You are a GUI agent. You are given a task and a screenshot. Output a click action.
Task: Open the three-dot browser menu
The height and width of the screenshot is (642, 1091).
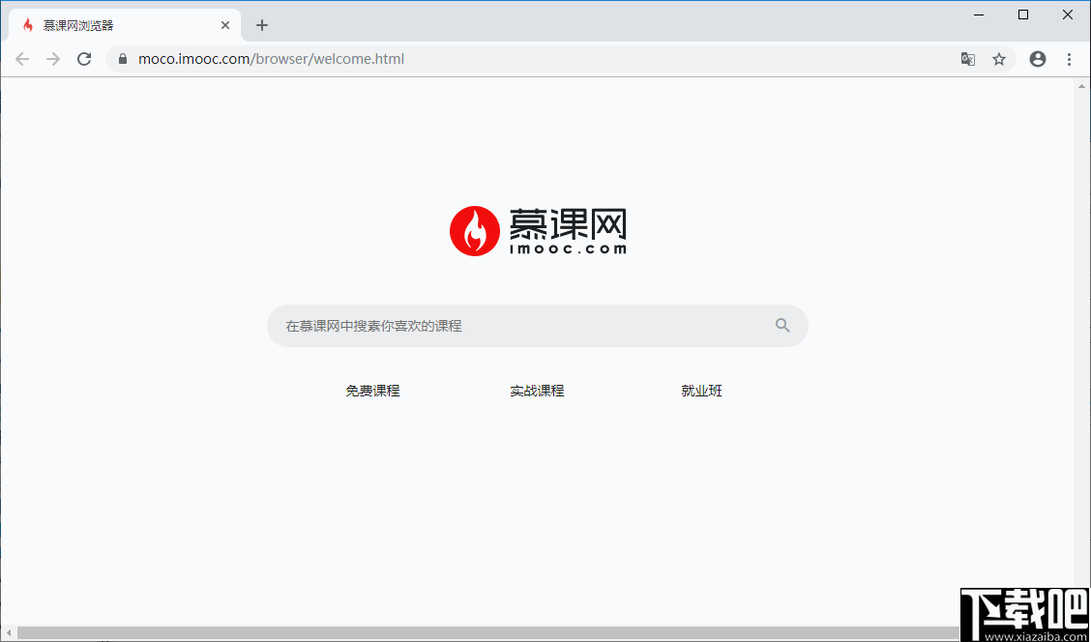1069,58
